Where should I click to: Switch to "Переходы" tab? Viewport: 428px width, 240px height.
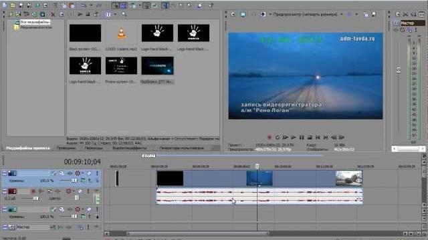[94, 148]
